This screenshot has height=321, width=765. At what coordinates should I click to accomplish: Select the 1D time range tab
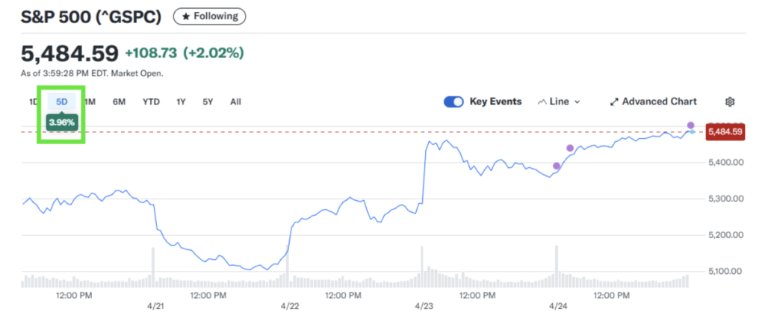33,102
